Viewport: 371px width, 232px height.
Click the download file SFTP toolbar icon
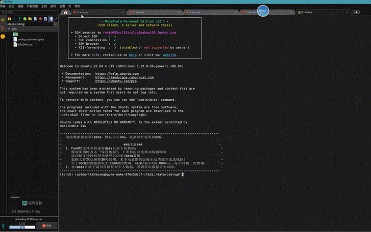(x=15, y=19)
